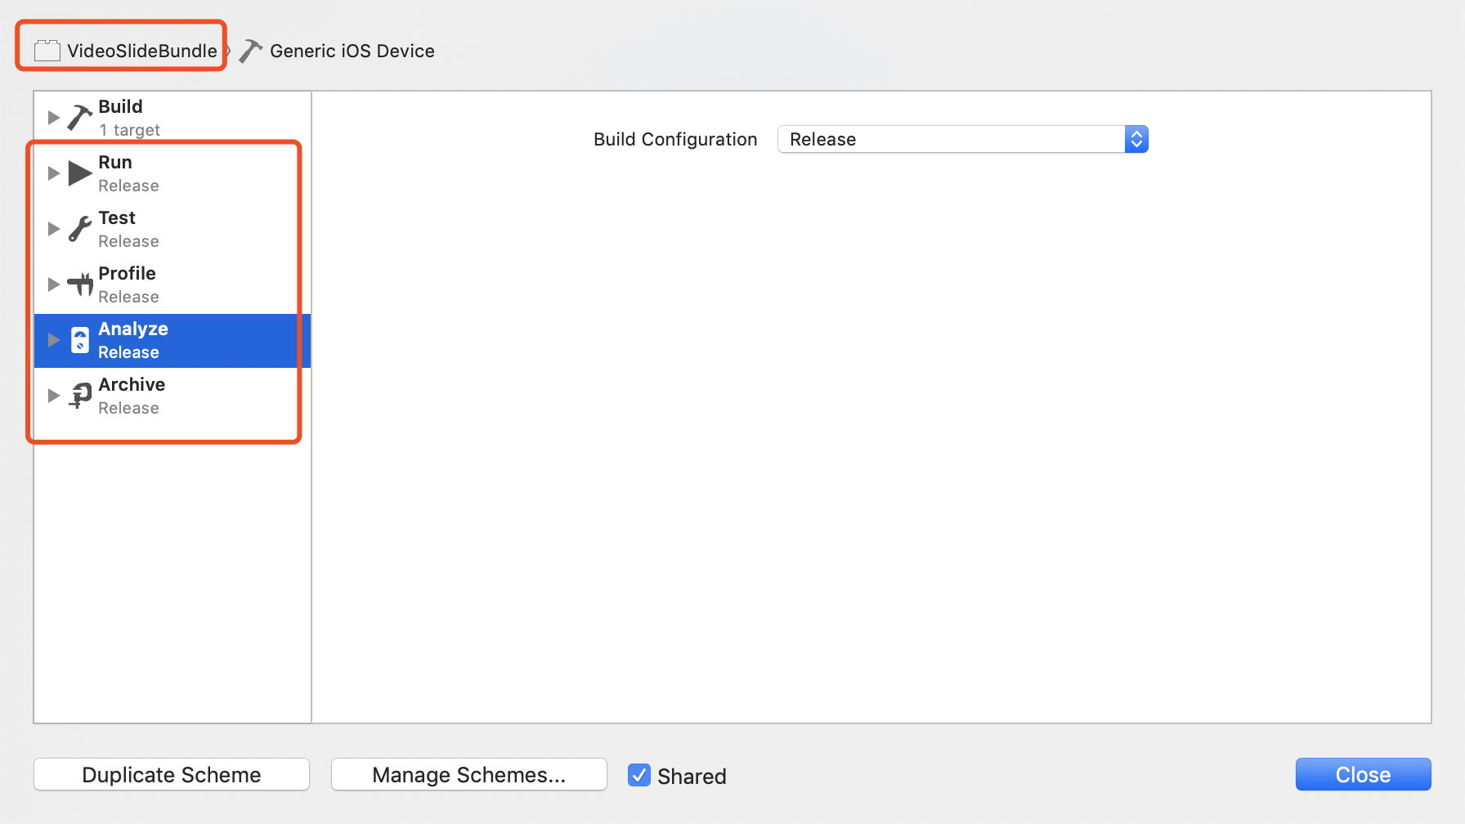The height and width of the screenshot is (824, 1465).
Task: Click the VideoSlideBundle bundle icon
Action: coord(47,51)
